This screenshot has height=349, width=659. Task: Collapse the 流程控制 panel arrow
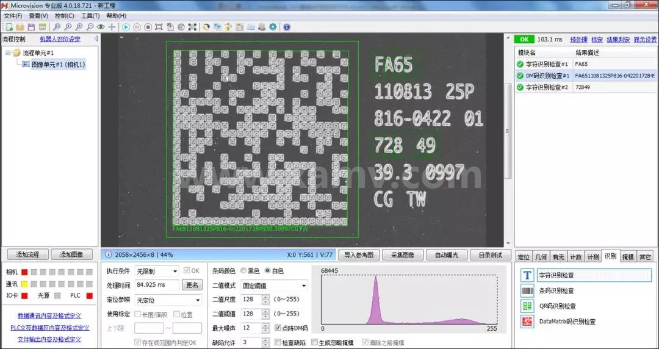coord(96,38)
